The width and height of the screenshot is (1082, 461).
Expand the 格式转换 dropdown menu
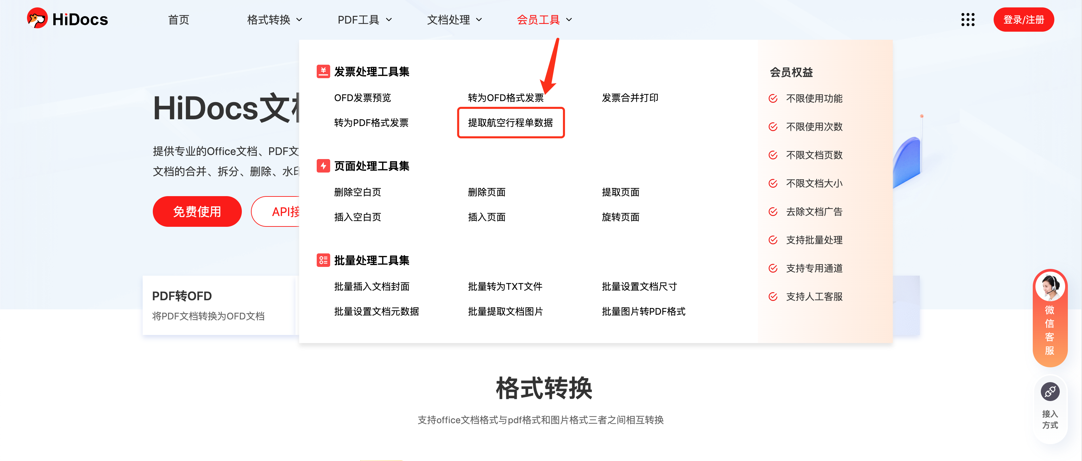(274, 20)
